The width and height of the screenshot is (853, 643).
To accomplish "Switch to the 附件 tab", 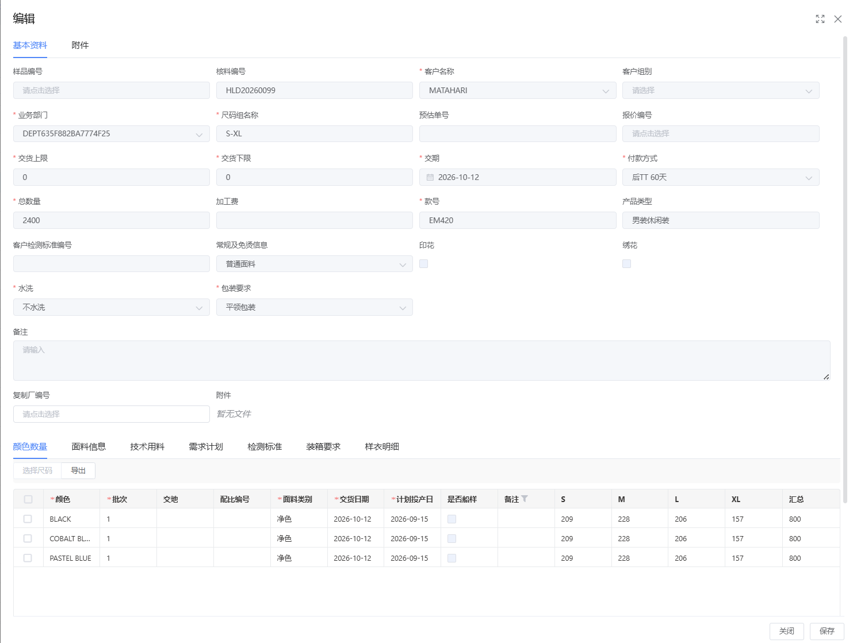I will [80, 45].
